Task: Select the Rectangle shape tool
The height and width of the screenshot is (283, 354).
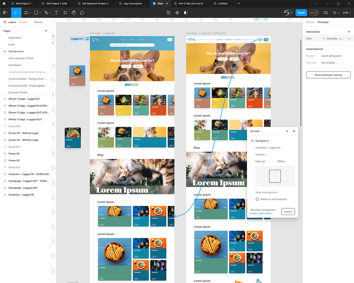Action: pos(36,13)
